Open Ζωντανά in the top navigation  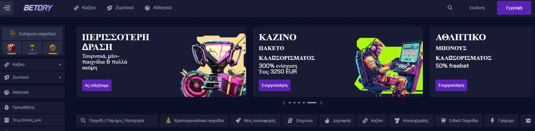(120, 8)
